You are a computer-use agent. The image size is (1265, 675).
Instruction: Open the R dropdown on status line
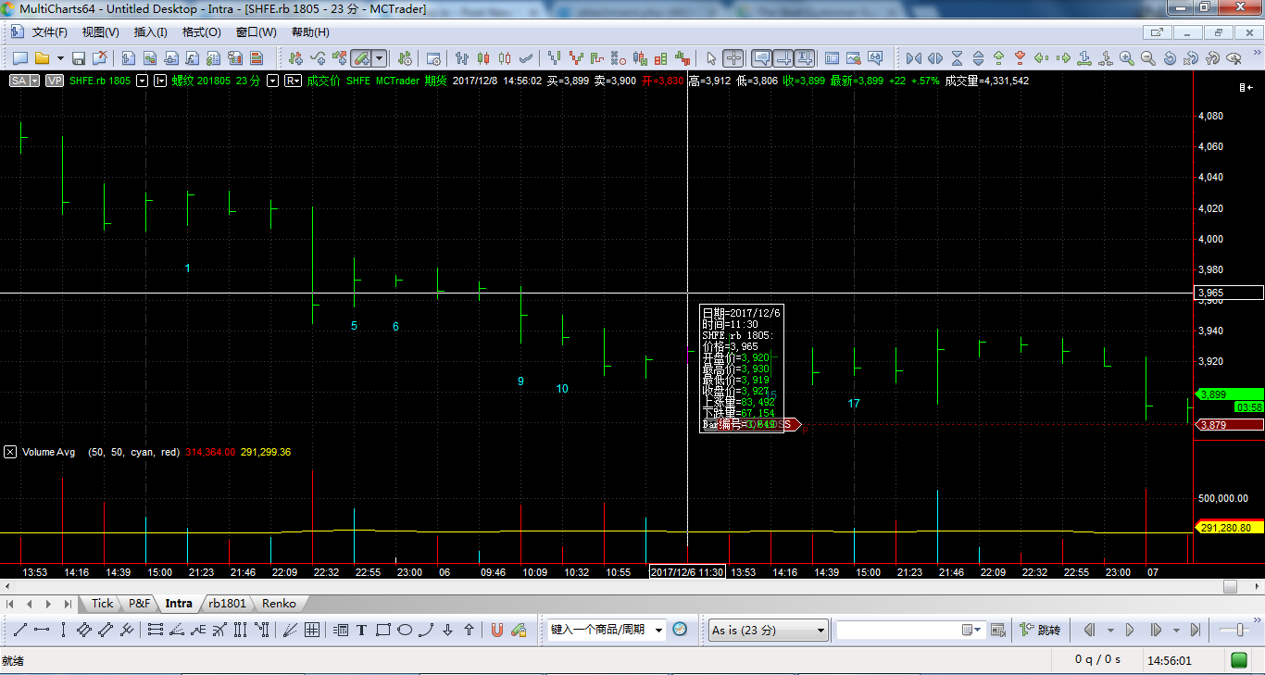coord(293,81)
